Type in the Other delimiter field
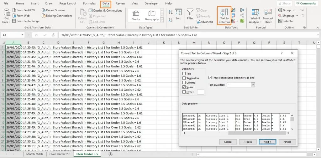The width and height of the screenshot is (321, 158). [x=200, y=92]
